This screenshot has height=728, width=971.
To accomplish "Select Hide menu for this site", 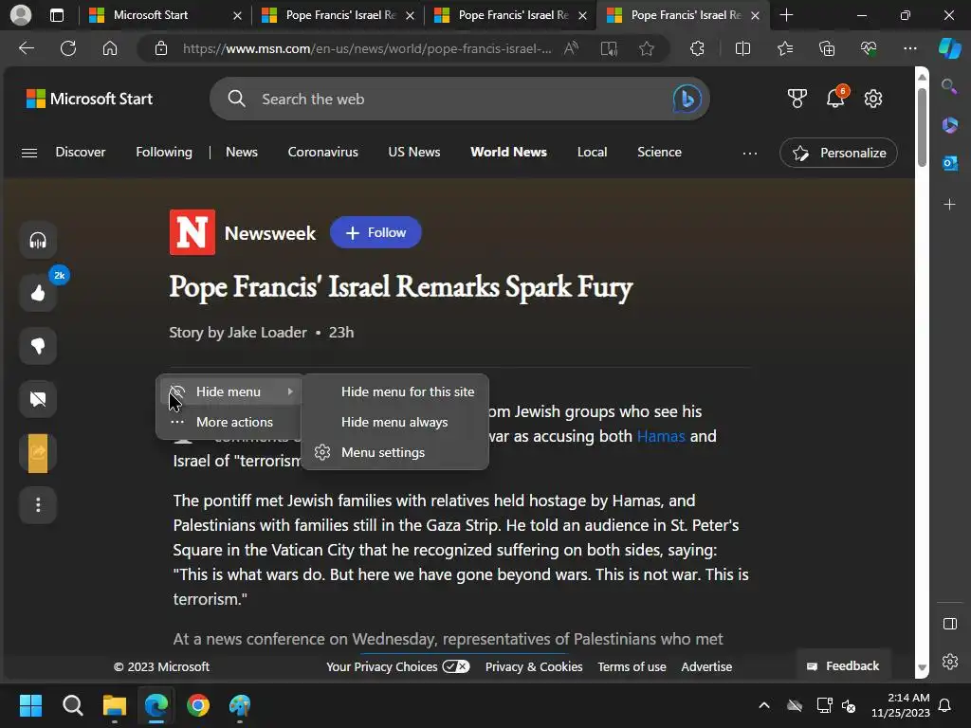I will point(395,391).
